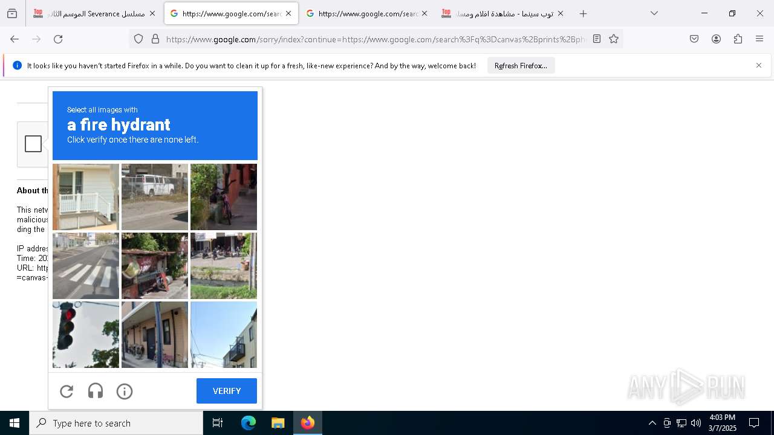
Task: Select the white porch house image
Action: click(x=86, y=197)
